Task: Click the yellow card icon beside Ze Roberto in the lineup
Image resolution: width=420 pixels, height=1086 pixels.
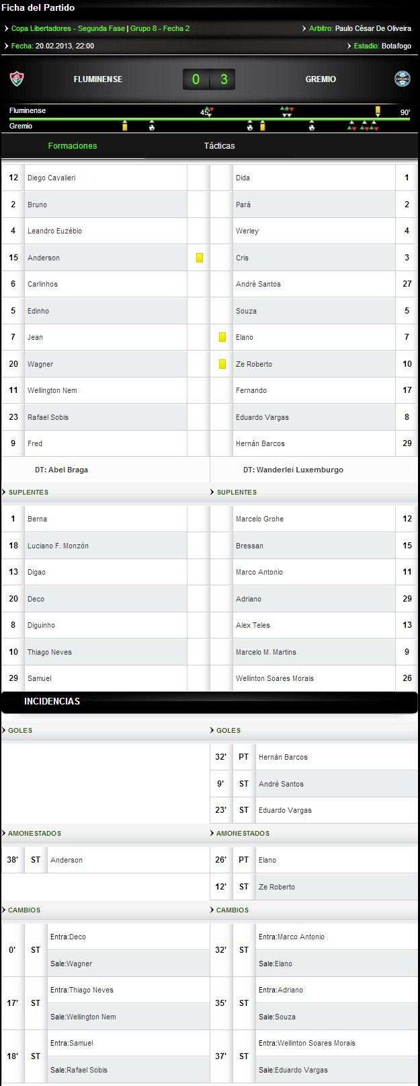Action: tap(222, 364)
